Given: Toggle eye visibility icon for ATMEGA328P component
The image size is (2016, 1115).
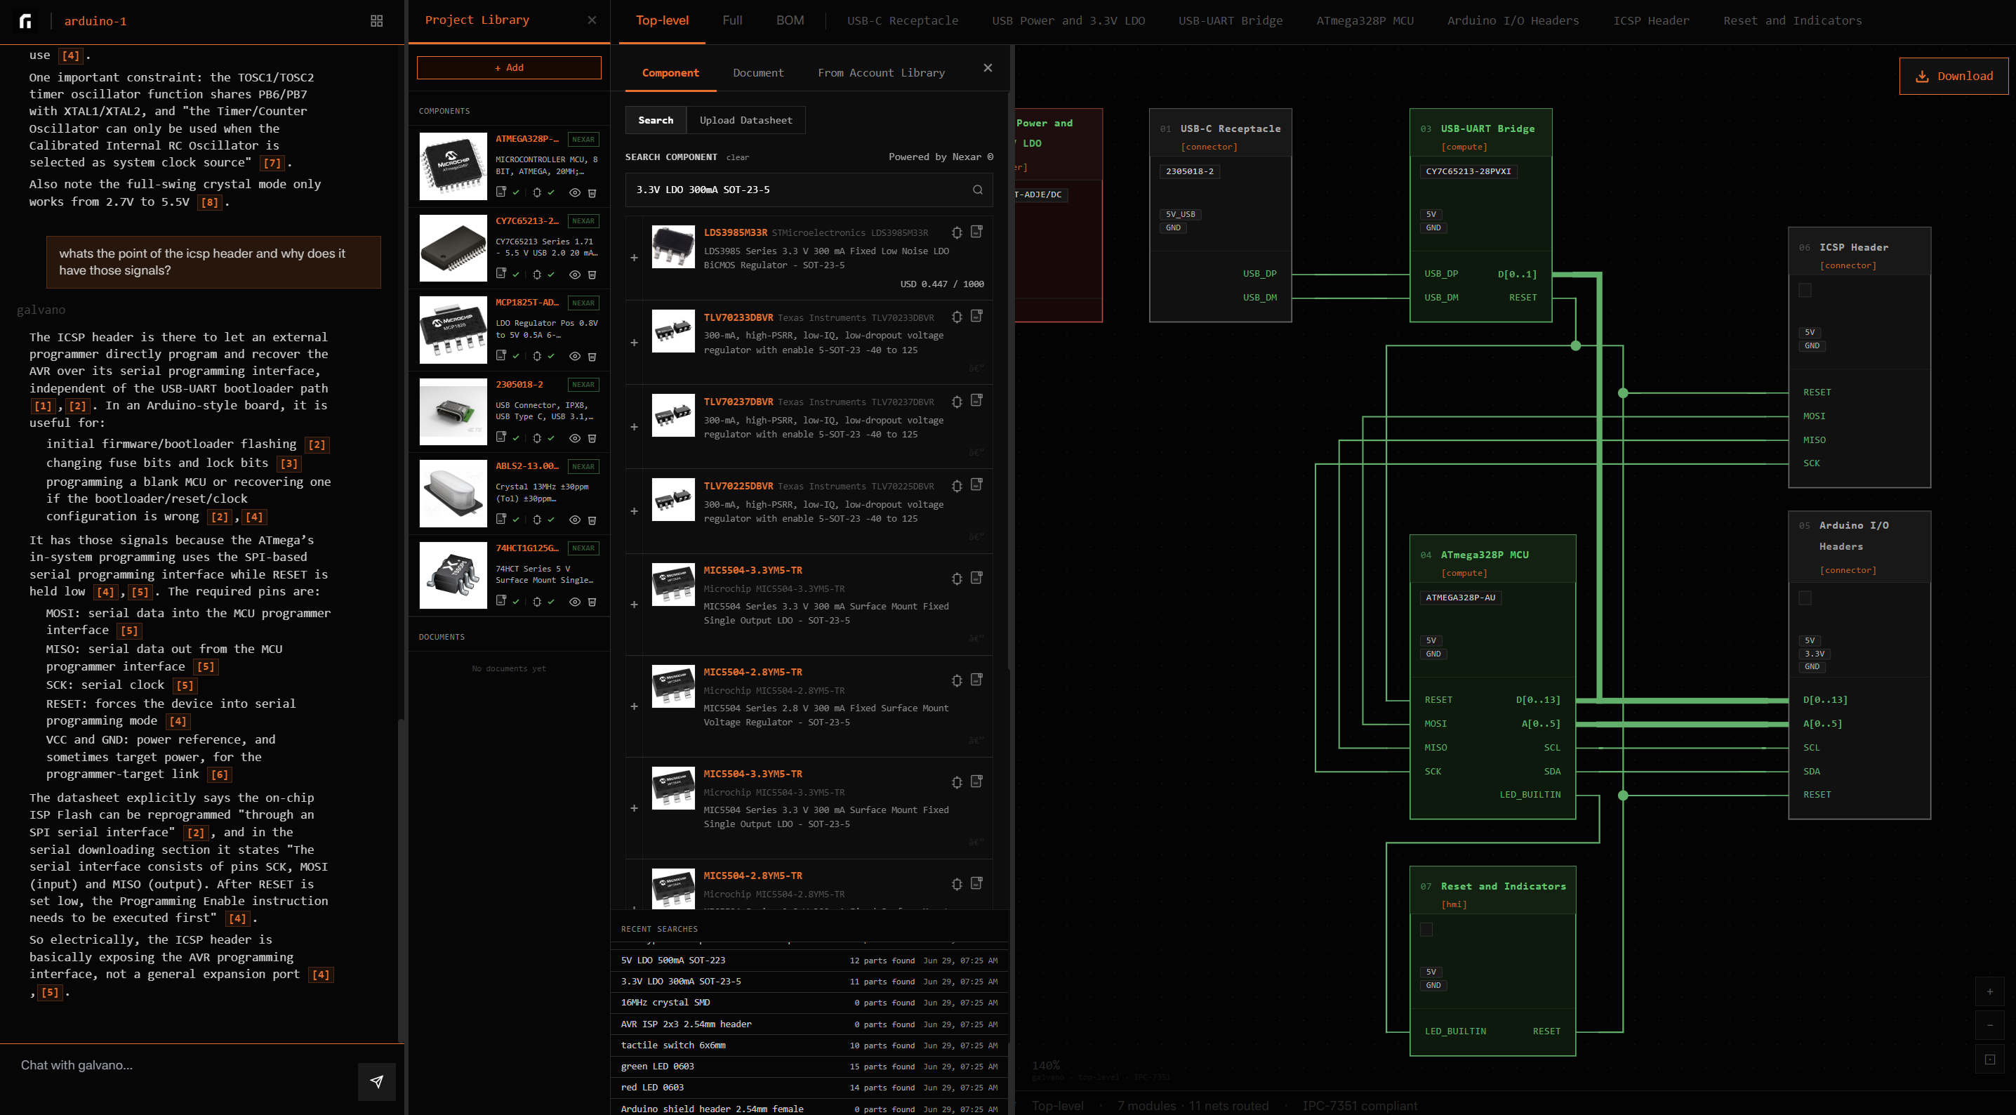Looking at the screenshot, I should point(574,192).
